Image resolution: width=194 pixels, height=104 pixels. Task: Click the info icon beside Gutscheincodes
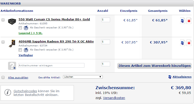click(8, 92)
